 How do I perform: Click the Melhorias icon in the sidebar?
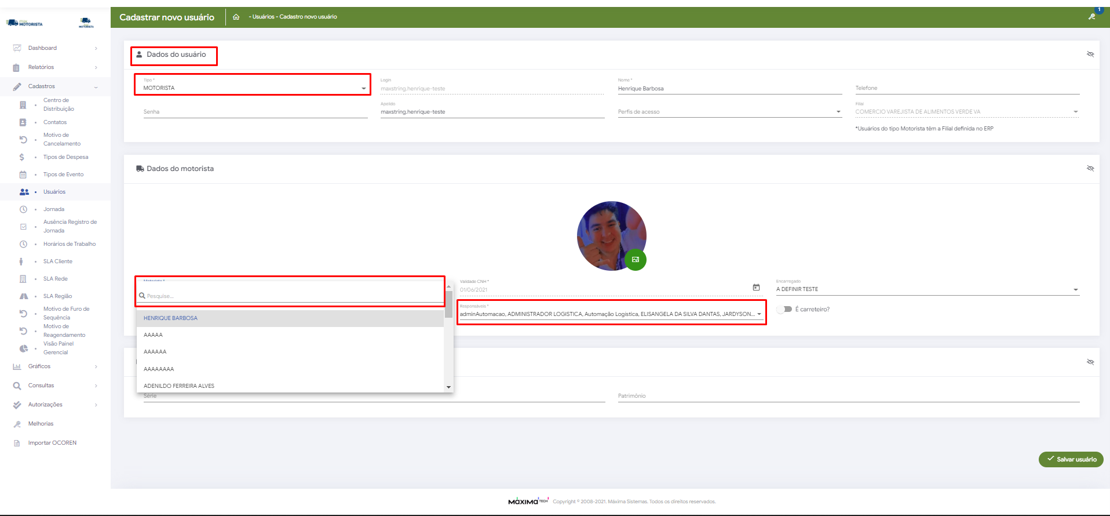[x=17, y=424]
